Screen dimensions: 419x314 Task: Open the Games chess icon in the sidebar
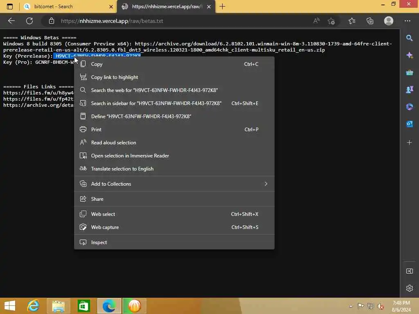[409, 90]
